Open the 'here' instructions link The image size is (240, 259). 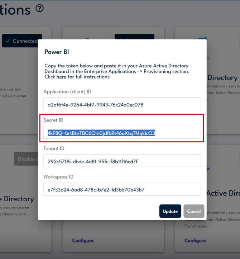(61, 77)
